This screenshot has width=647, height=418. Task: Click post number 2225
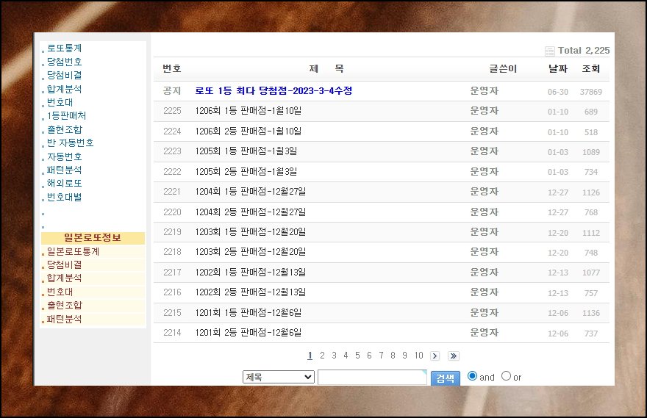click(x=172, y=111)
